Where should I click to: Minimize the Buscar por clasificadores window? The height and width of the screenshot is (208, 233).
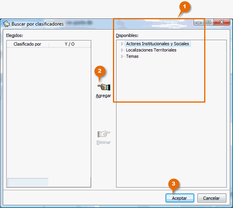(199, 22)
